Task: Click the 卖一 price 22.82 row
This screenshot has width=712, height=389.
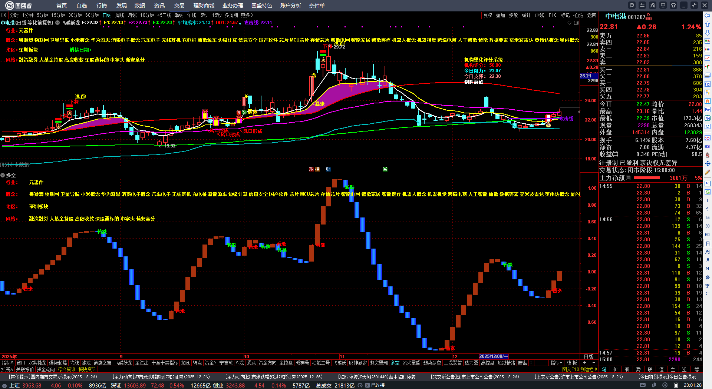Action: click(x=651, y=62)
